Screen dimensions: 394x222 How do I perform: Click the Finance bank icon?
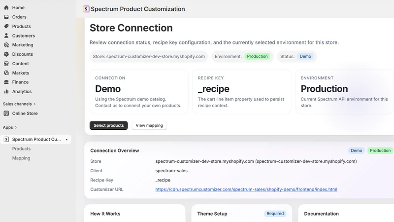[6, 82]
